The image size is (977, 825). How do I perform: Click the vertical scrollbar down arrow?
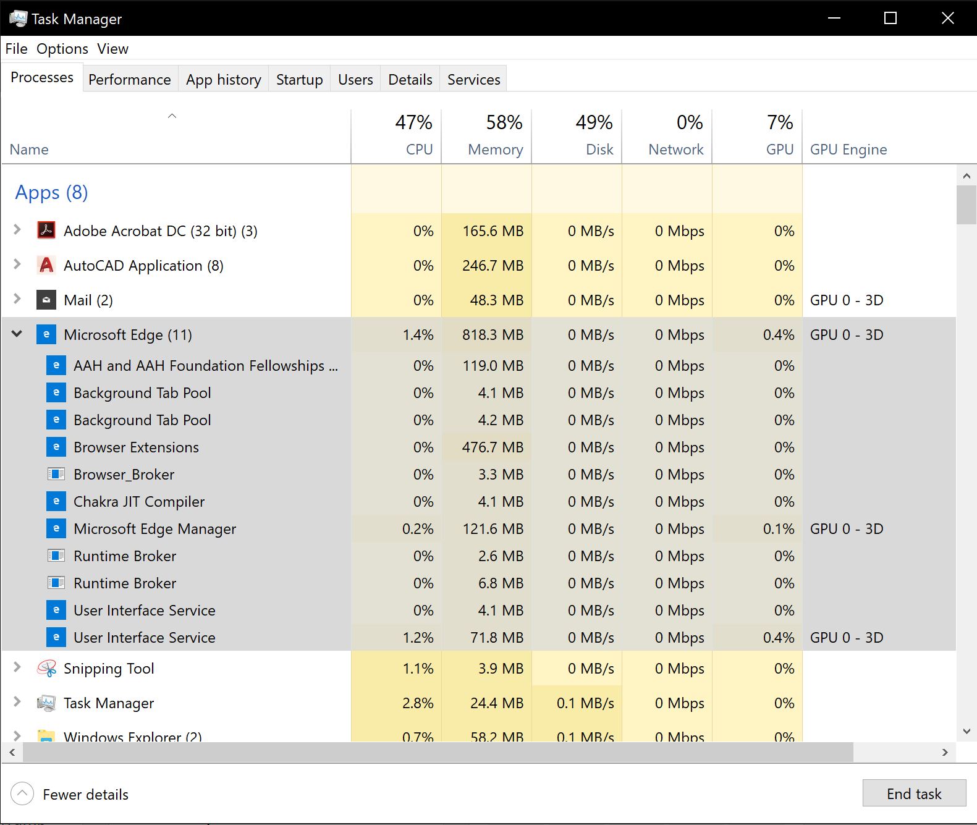coord(966,731)
